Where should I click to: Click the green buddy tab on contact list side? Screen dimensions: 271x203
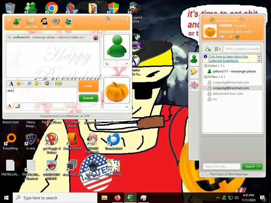pos(194,59)
